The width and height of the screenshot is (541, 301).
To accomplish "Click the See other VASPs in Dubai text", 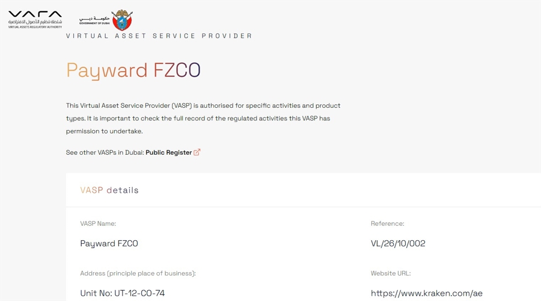I will [105, 152].
